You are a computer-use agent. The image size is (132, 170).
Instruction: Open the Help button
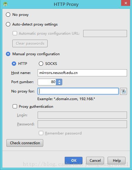pos(117,161)
